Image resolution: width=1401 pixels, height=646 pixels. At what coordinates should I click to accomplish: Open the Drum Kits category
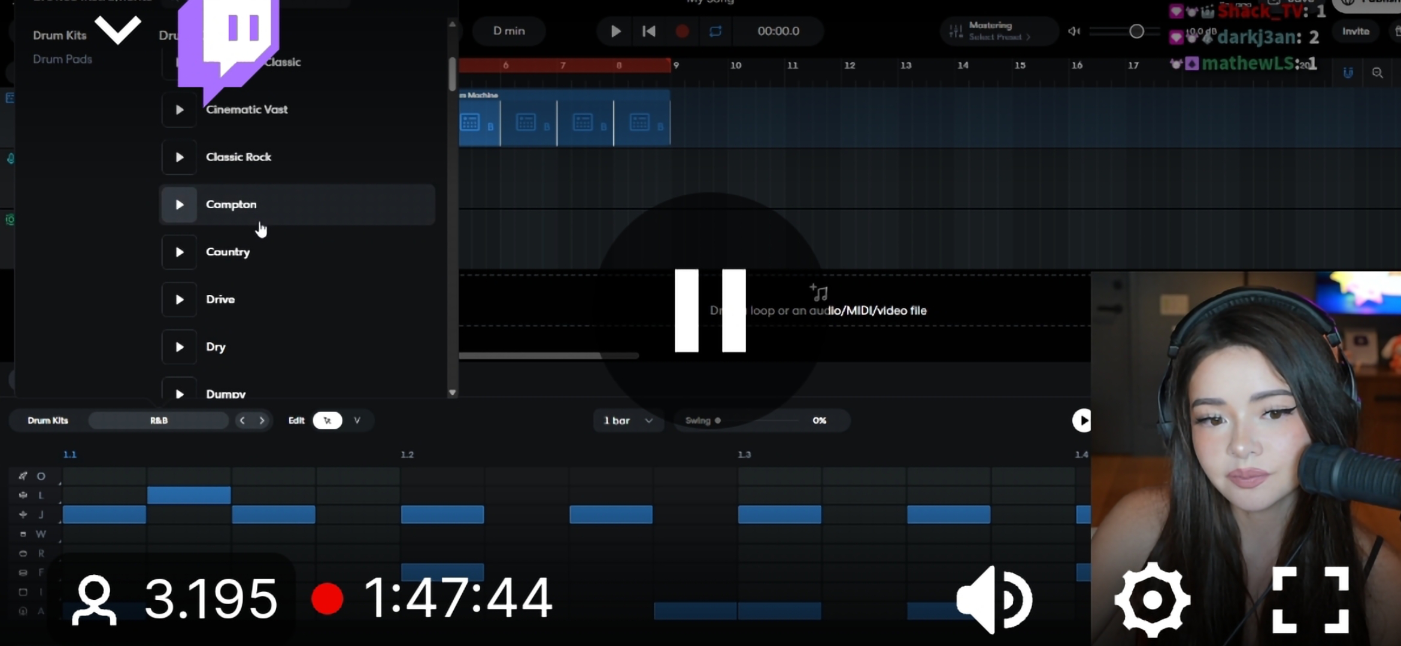(60, 35)
